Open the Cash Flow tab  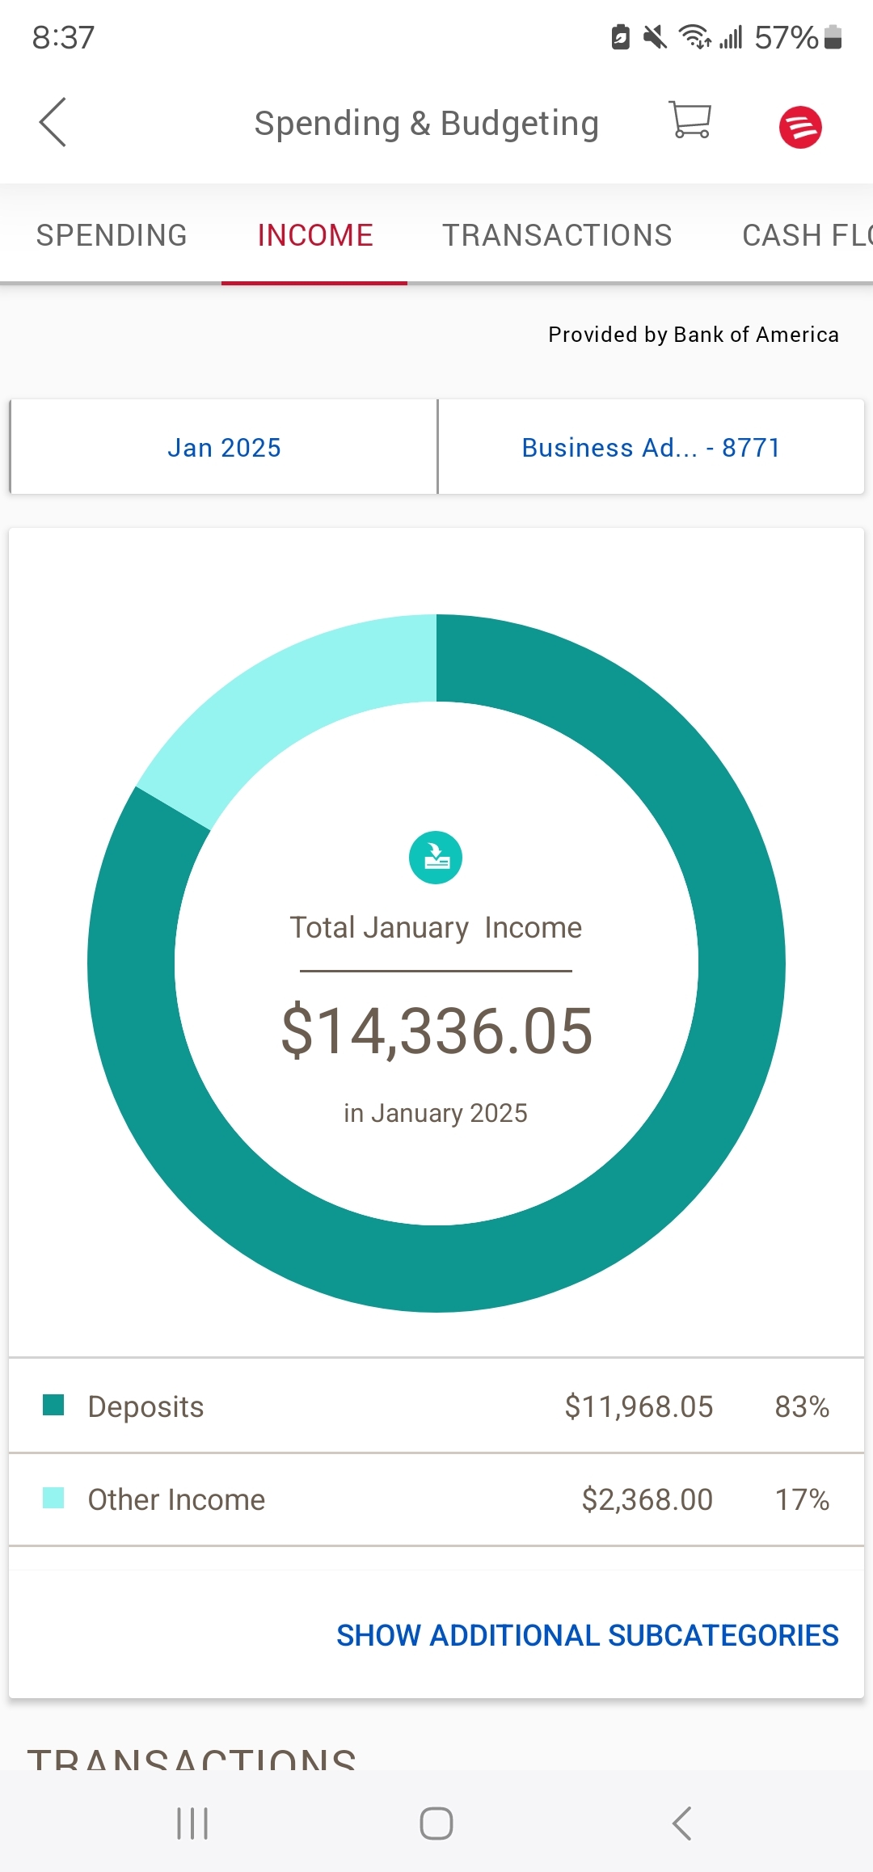[806, 235]
